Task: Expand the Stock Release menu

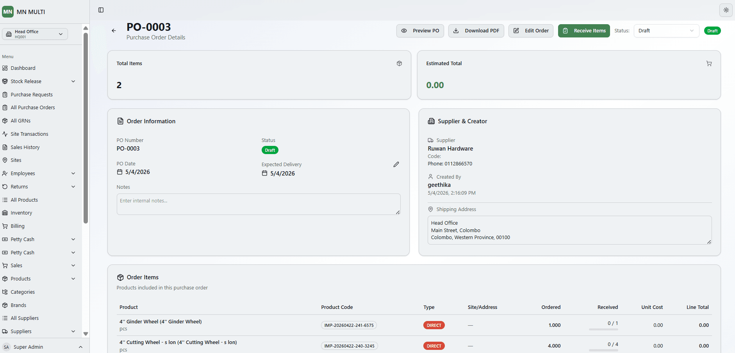Action: (73, 82)
